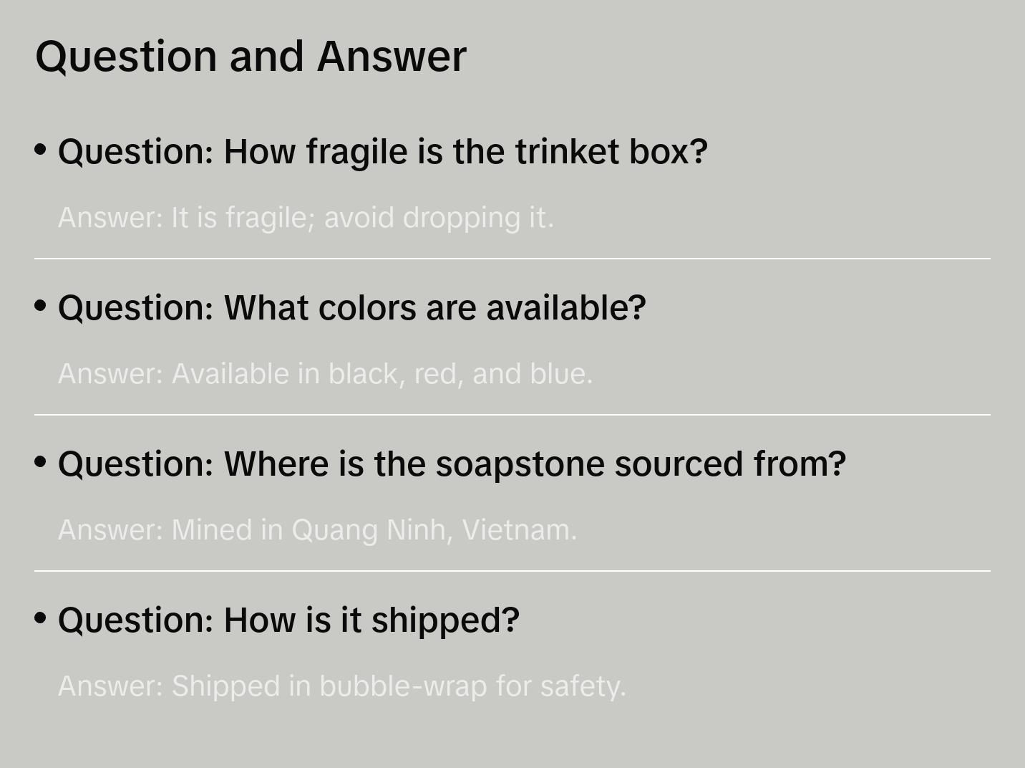Click the 'Question and Answer' heading
Screen dimensions: 1025x768
coord(251,56)
